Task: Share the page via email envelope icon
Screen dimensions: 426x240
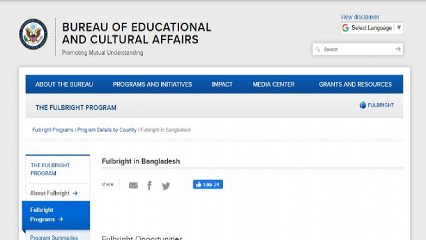Action: (133, 185)
